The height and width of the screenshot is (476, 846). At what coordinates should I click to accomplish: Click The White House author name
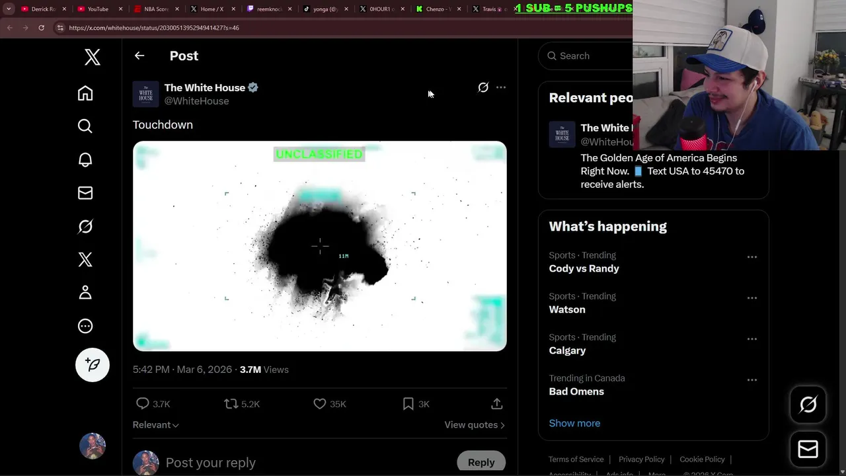tap(204, 88)
